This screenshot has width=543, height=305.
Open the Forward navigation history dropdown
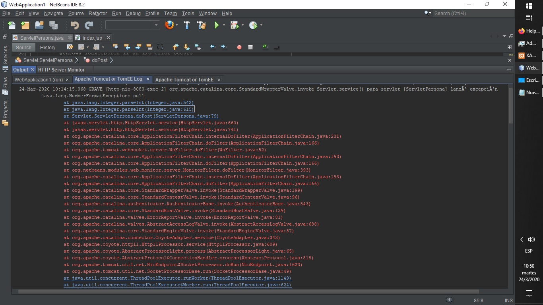[104, 47]
